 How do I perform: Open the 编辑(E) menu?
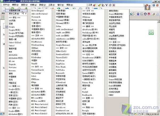(15, 5)
